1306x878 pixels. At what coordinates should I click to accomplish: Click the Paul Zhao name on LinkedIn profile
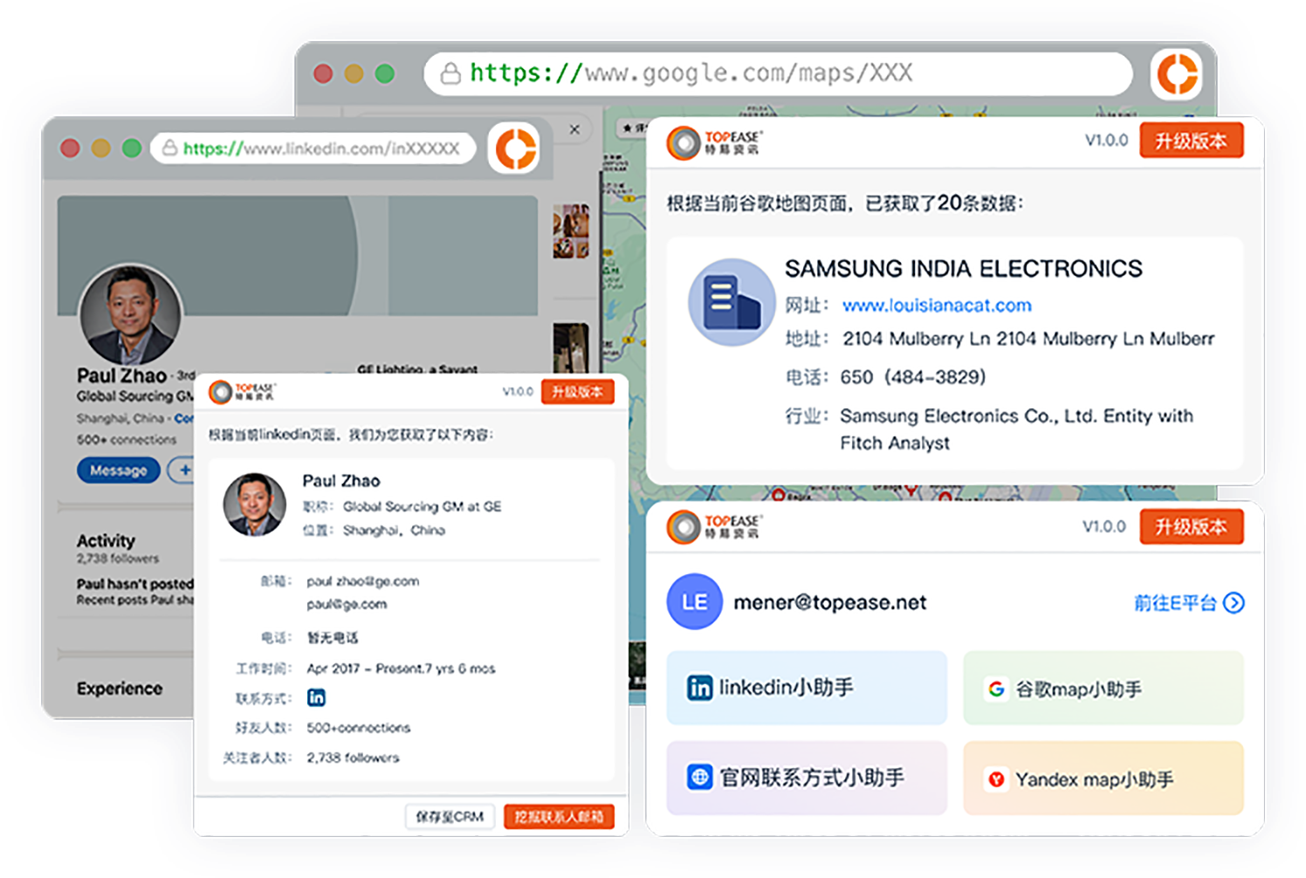(x=121, y=376)
